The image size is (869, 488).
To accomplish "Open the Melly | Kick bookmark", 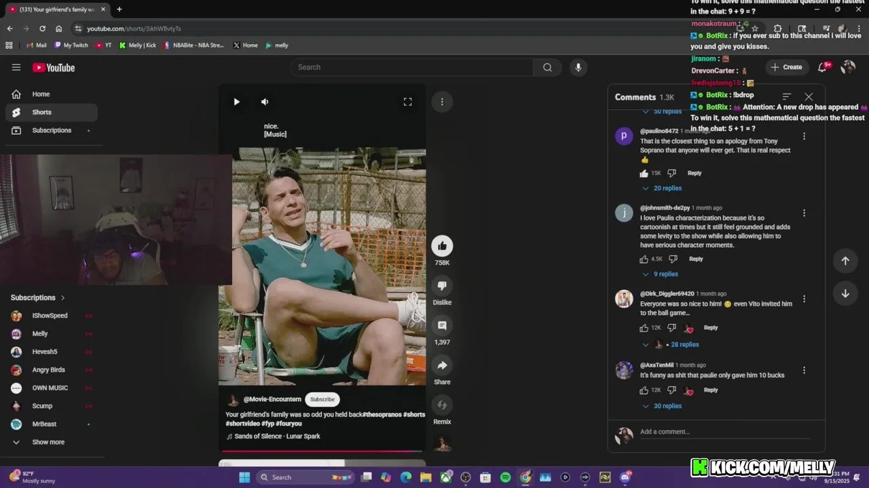I will coord(138,45).
